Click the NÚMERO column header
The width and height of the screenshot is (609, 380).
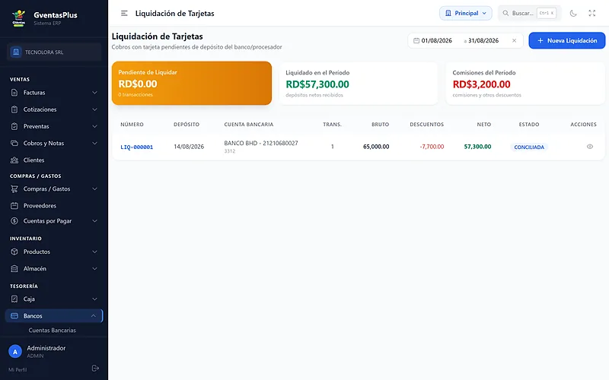[x=132, y=125]
